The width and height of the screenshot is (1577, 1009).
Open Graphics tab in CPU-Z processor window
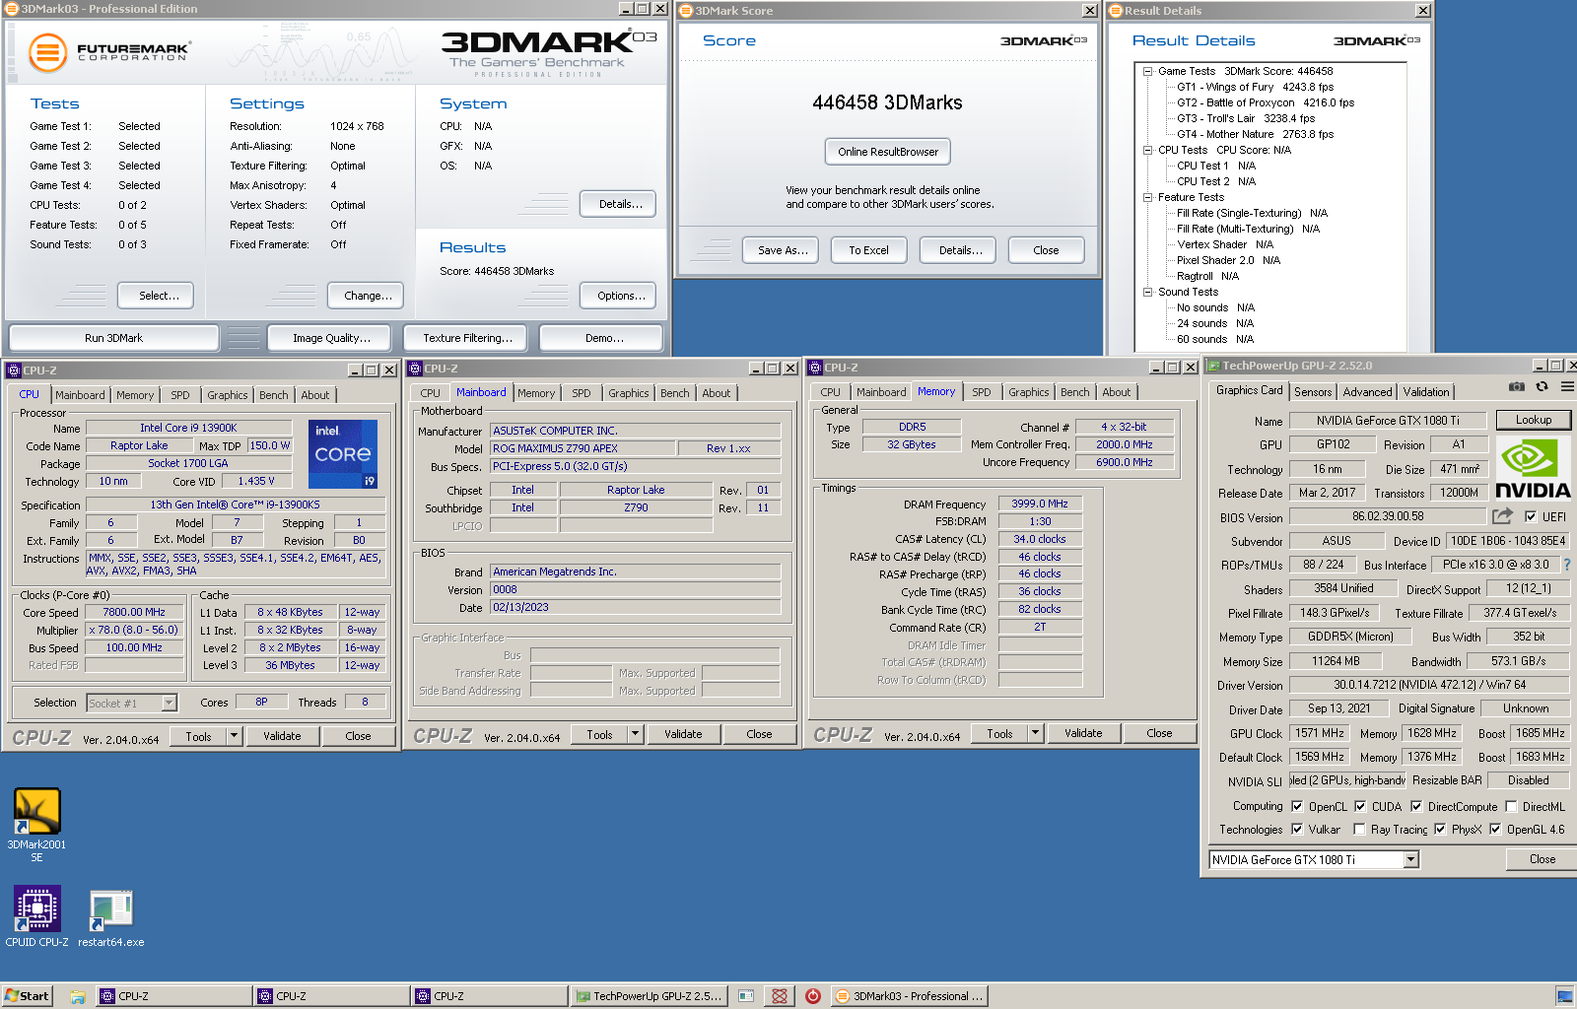(228, 395)
